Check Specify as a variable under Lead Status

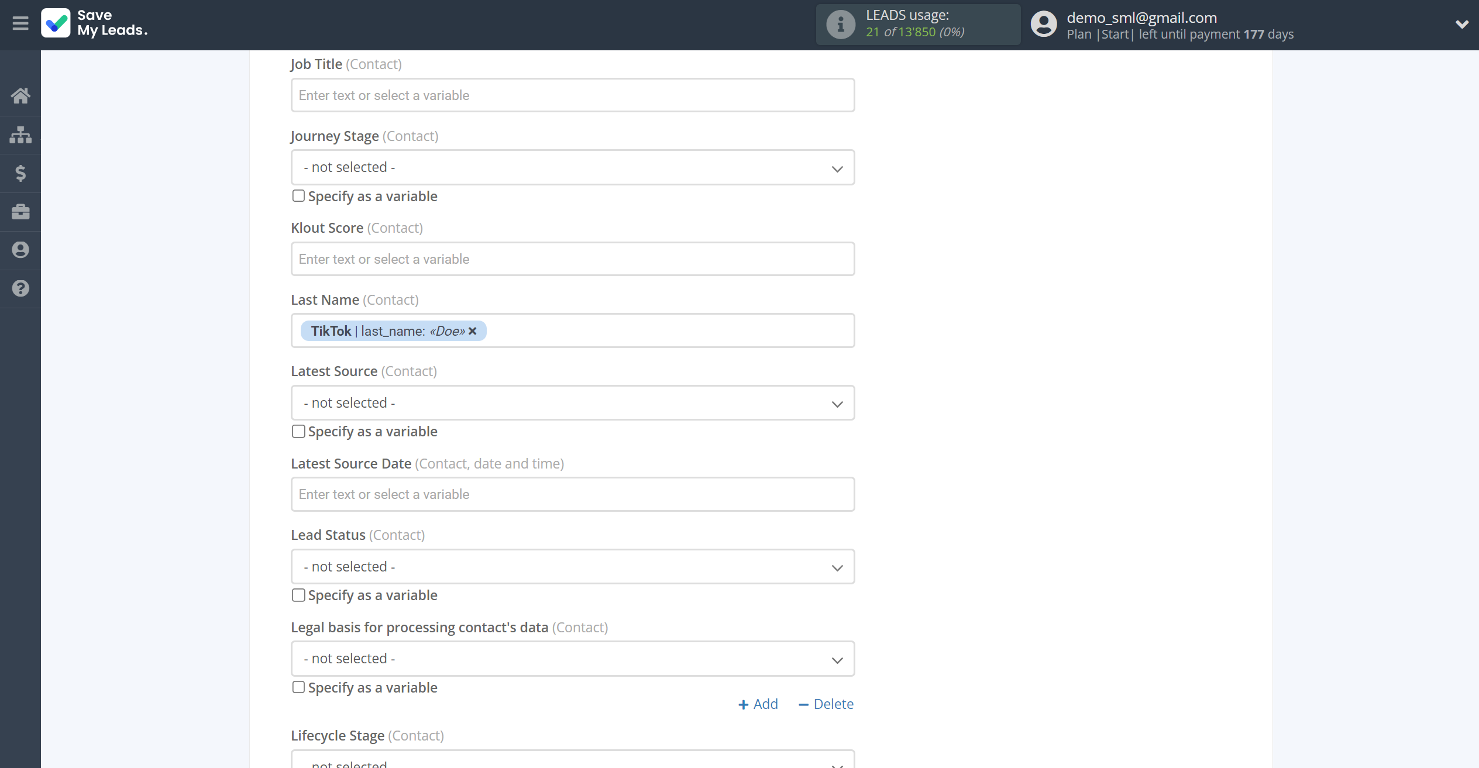click(298, 595)
